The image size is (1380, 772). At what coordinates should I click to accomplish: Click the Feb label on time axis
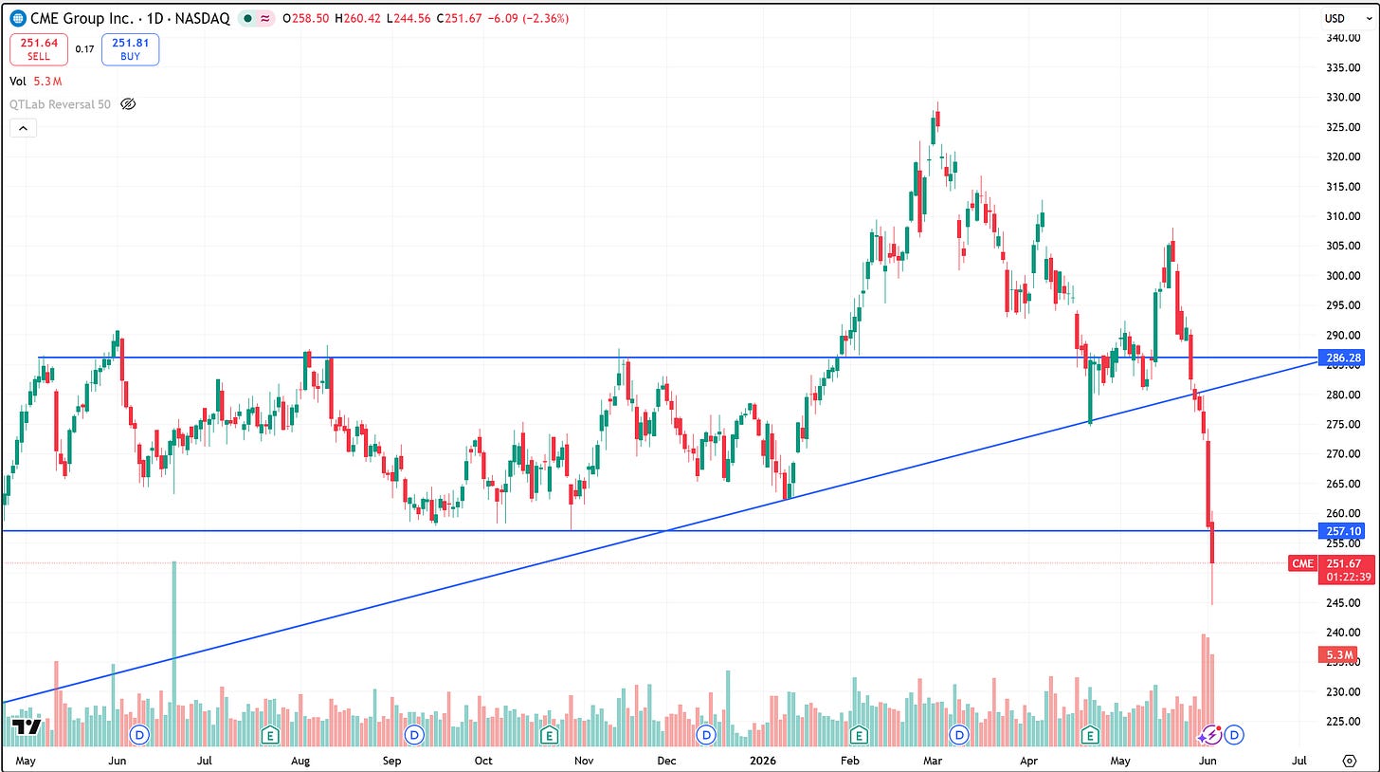tap(850, 761)
